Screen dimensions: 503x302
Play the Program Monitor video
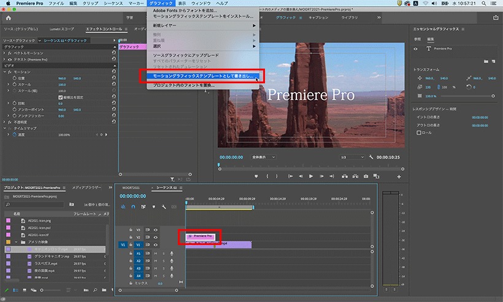tap(311, 176)
